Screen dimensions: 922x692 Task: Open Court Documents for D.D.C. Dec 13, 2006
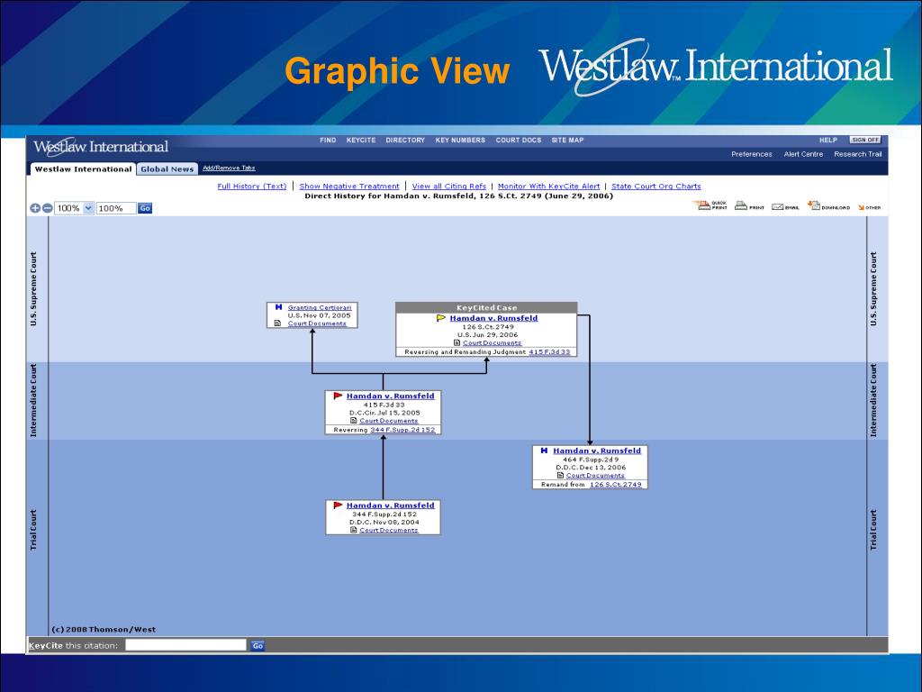pos(595,476)
